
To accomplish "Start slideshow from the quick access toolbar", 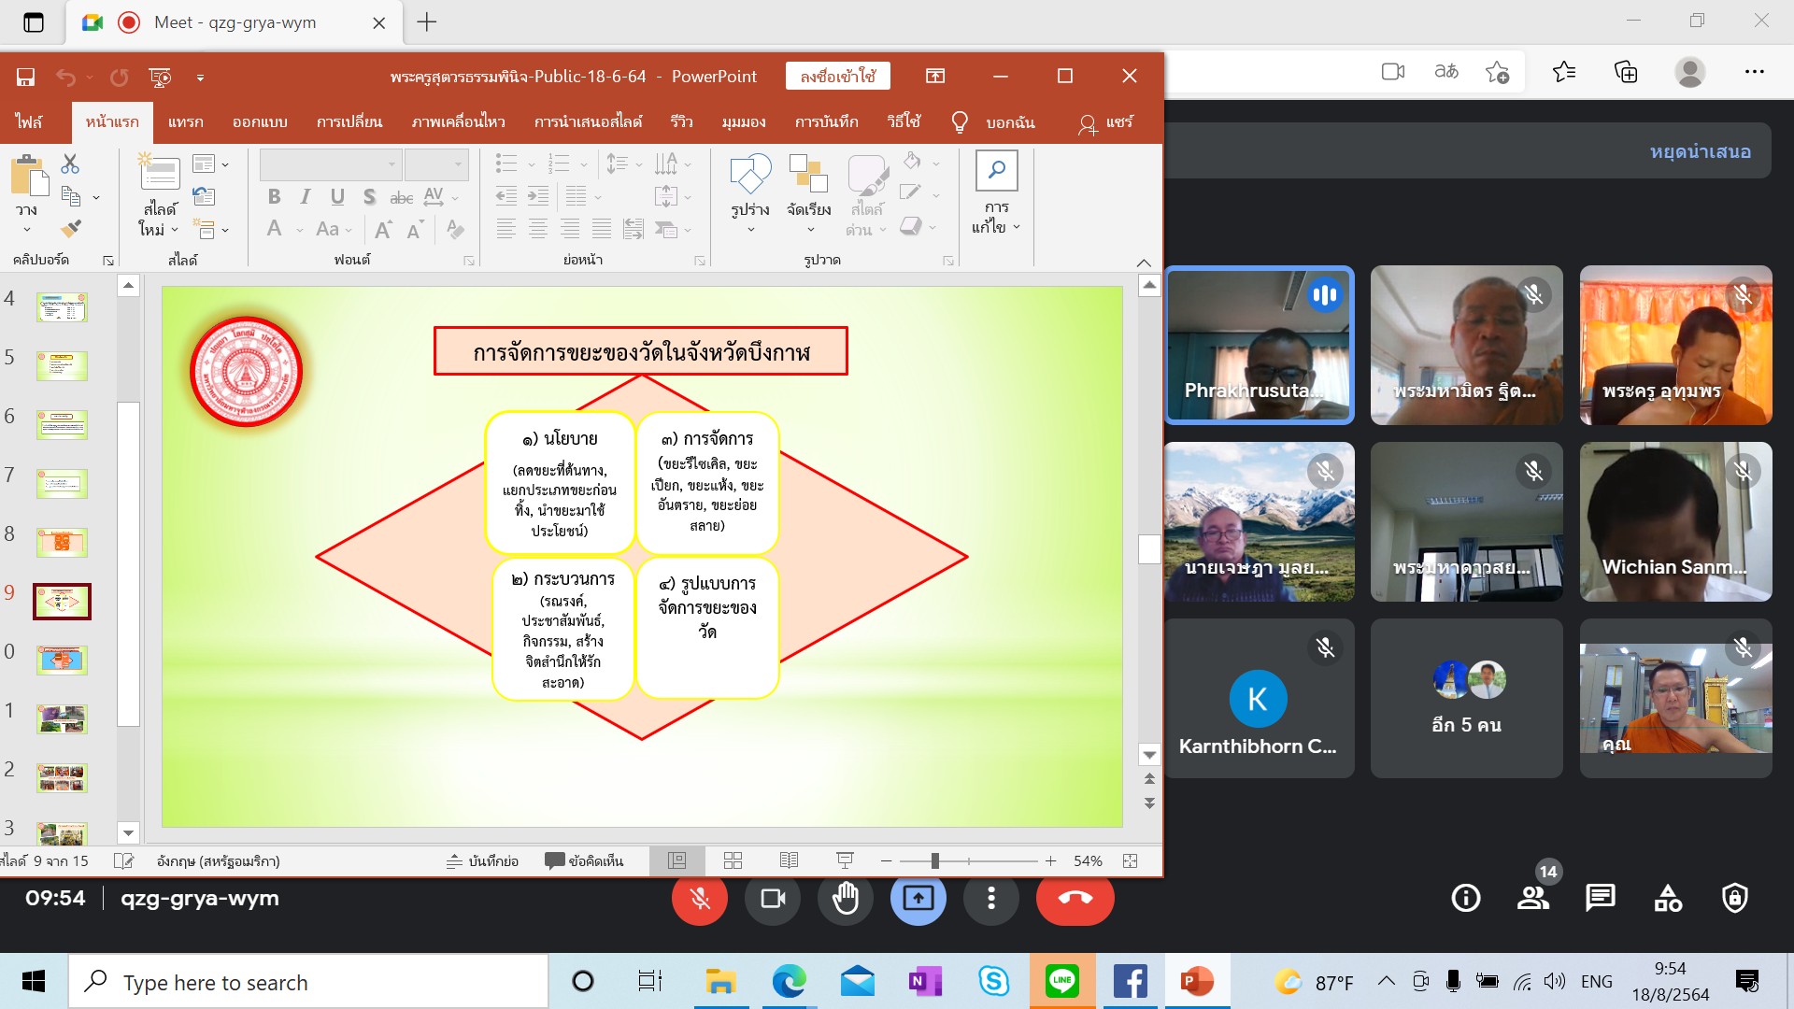I will click(160, 77).
